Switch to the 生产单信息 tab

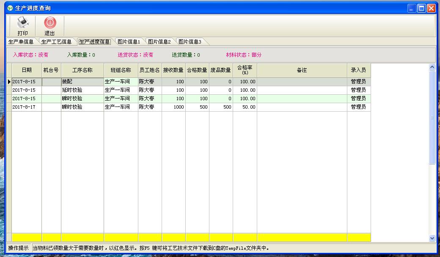(21, 42)
